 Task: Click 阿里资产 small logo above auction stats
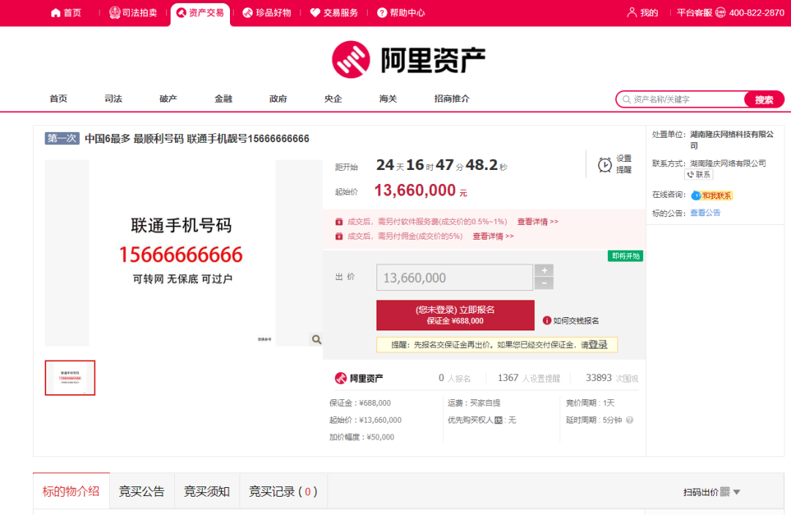click(x=359, y=378)
